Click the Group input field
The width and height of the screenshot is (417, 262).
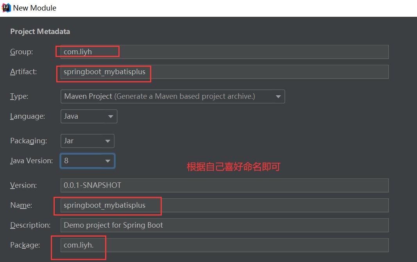click(x=224, y=52)
